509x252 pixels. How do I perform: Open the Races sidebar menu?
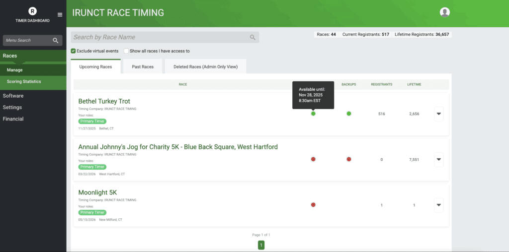tap(33, 56)
